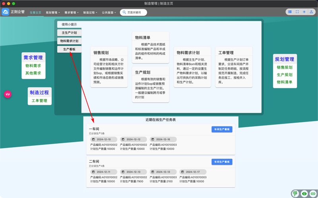Viewport: 318px width, 198px height.
Task: Expand the 制造过程 dropdown menu
Action: click(x=90, y=13)
